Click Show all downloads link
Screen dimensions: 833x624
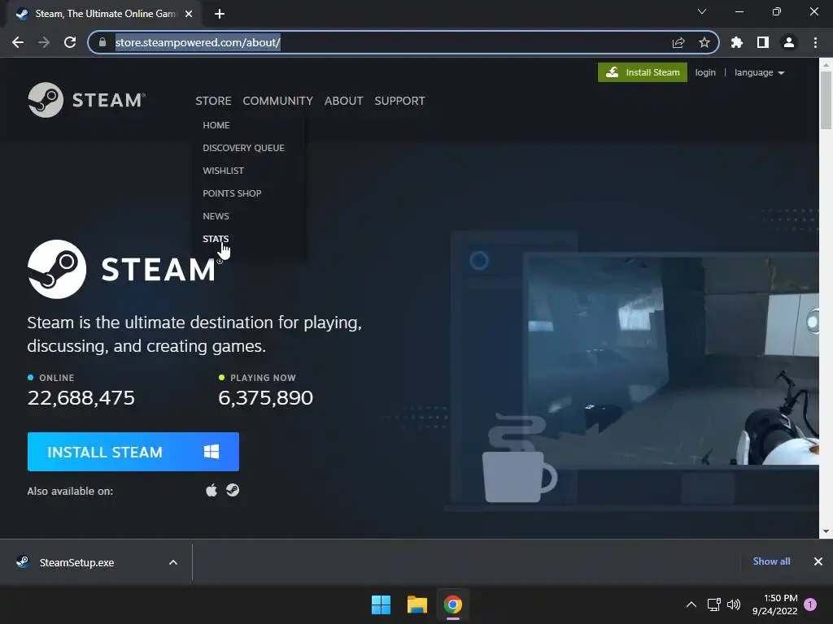pos(771,561)
